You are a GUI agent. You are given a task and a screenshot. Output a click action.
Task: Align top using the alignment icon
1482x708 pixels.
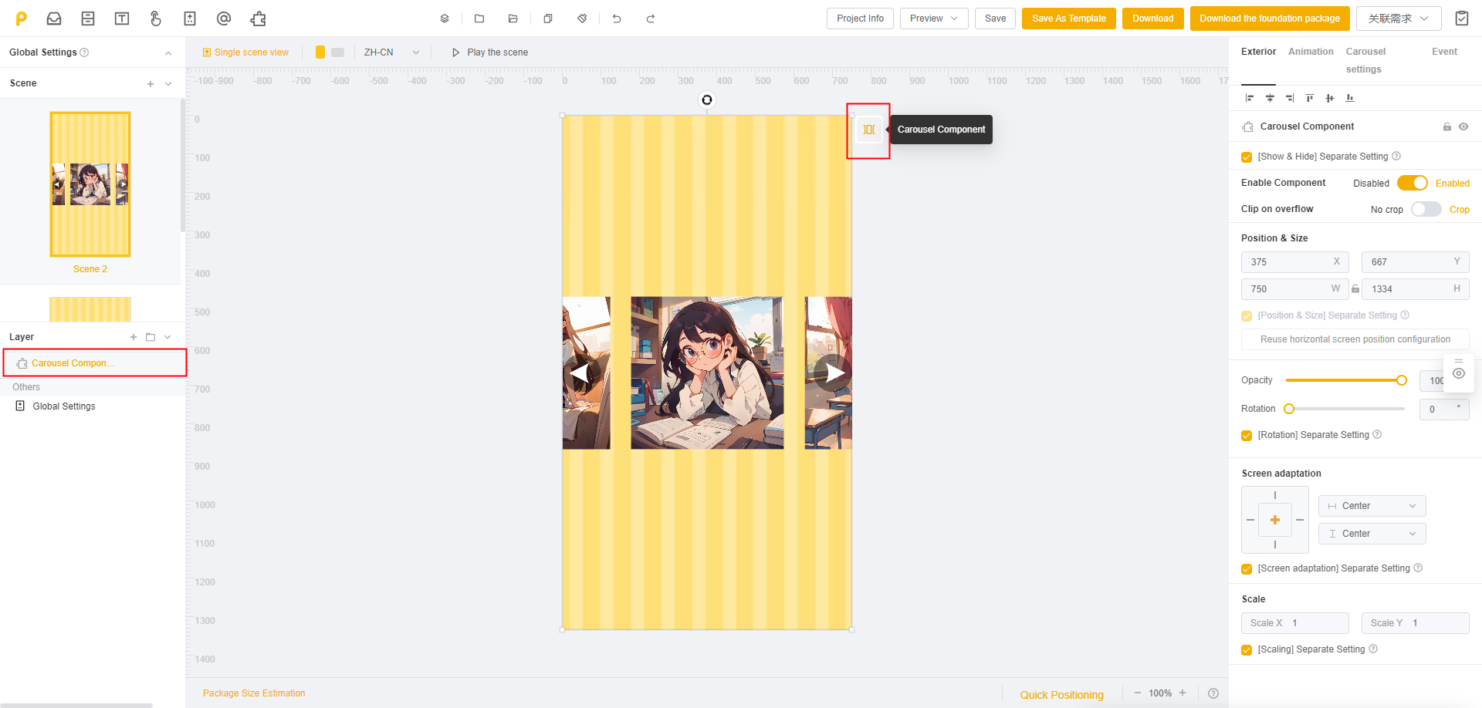pyautogui.click(x=1310, y=98)
